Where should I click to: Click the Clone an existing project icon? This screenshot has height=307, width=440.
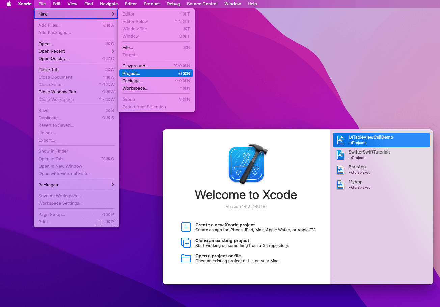tap(186, 243)
